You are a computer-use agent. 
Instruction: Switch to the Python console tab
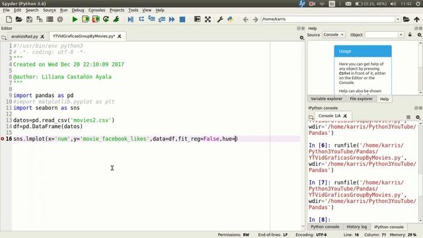point(325,227)
